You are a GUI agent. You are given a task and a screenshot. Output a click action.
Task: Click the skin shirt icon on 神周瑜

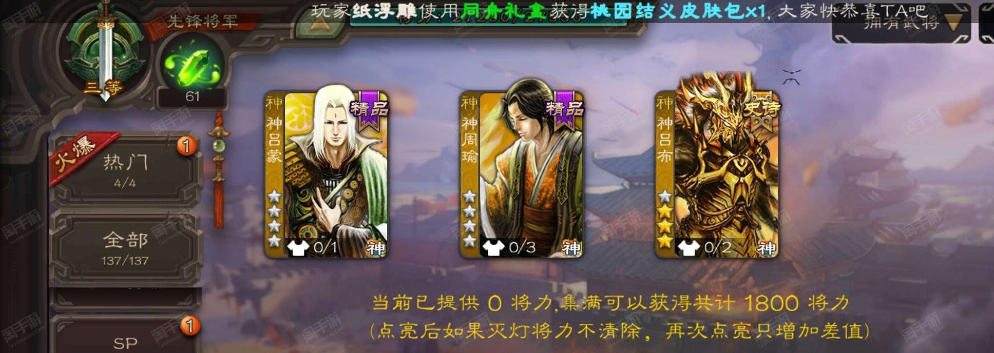point(492,248)
